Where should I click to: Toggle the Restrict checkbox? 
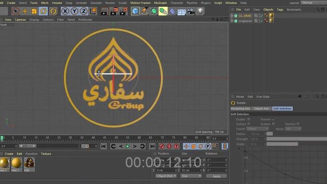(298, 124)
